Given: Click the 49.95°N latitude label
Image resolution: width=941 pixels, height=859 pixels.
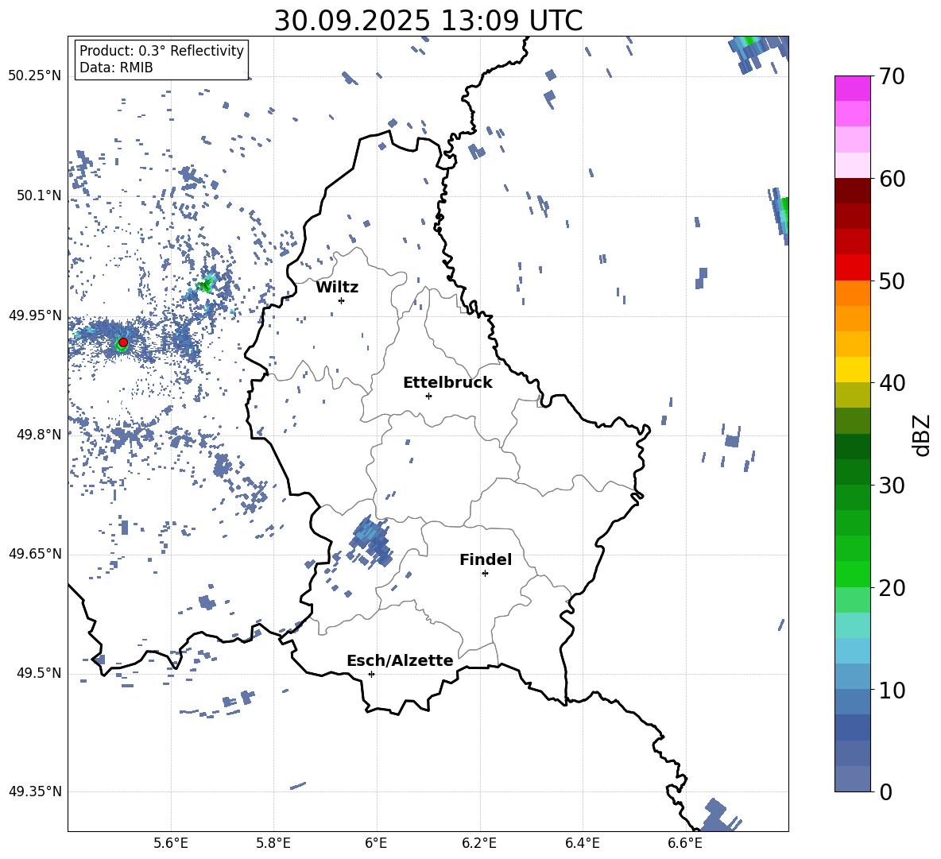Looking at the screenshot, I should [35, 315].
